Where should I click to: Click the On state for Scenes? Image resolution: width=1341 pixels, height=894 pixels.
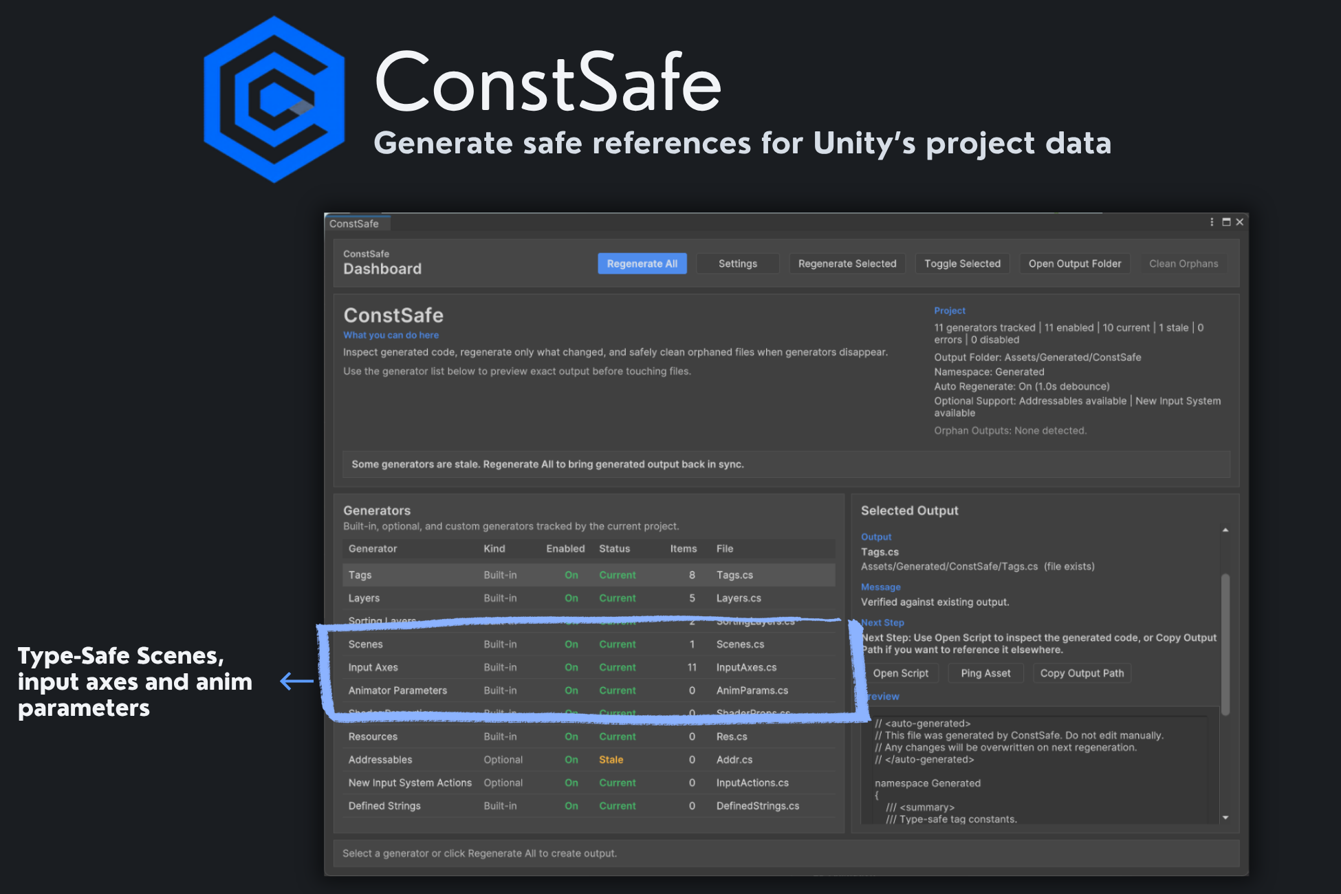(571, 644)
